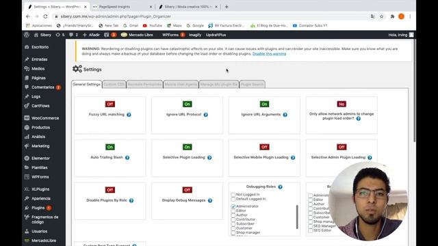Viewport: 438px width, 246px height.
Task: Open help for Display Debug Messages
Action: pyautogui.click(x=210, y=200)
